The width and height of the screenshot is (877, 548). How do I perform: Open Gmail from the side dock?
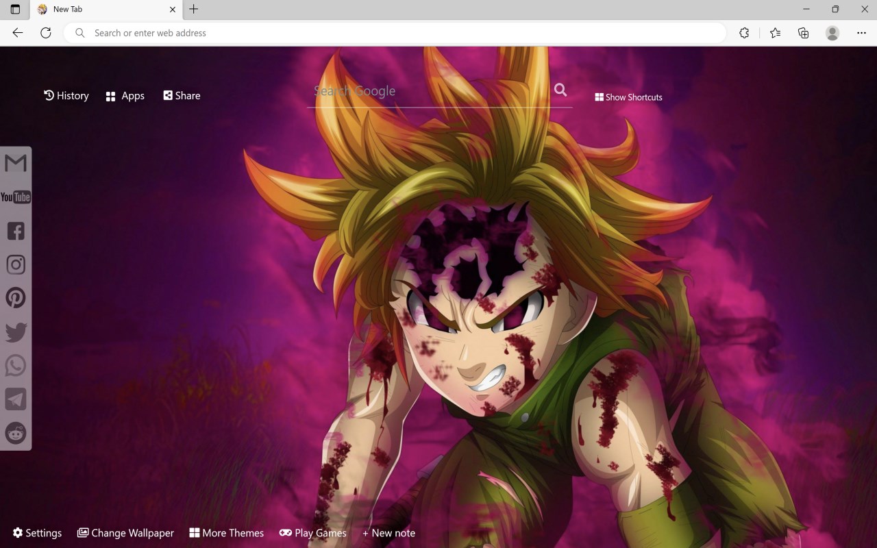[16, 163]
